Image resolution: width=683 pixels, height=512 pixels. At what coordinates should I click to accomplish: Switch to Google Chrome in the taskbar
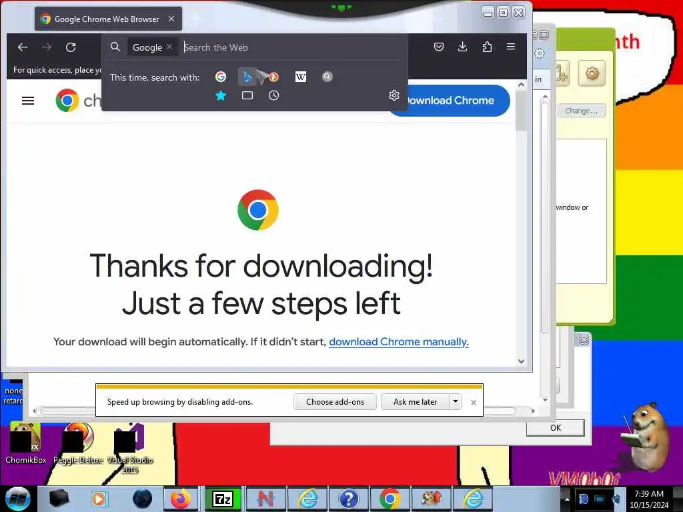tap(390, 499)
